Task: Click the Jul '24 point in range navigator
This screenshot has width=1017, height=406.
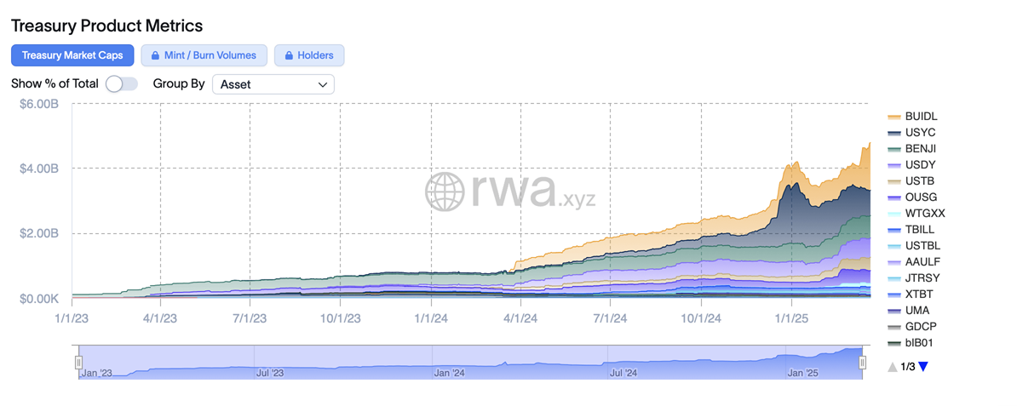Action: (623, 373)
